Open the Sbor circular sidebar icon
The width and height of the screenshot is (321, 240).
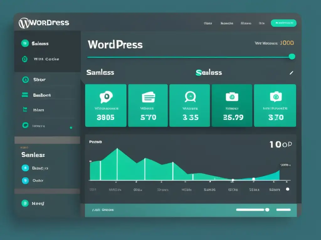[x=25, y=80]
